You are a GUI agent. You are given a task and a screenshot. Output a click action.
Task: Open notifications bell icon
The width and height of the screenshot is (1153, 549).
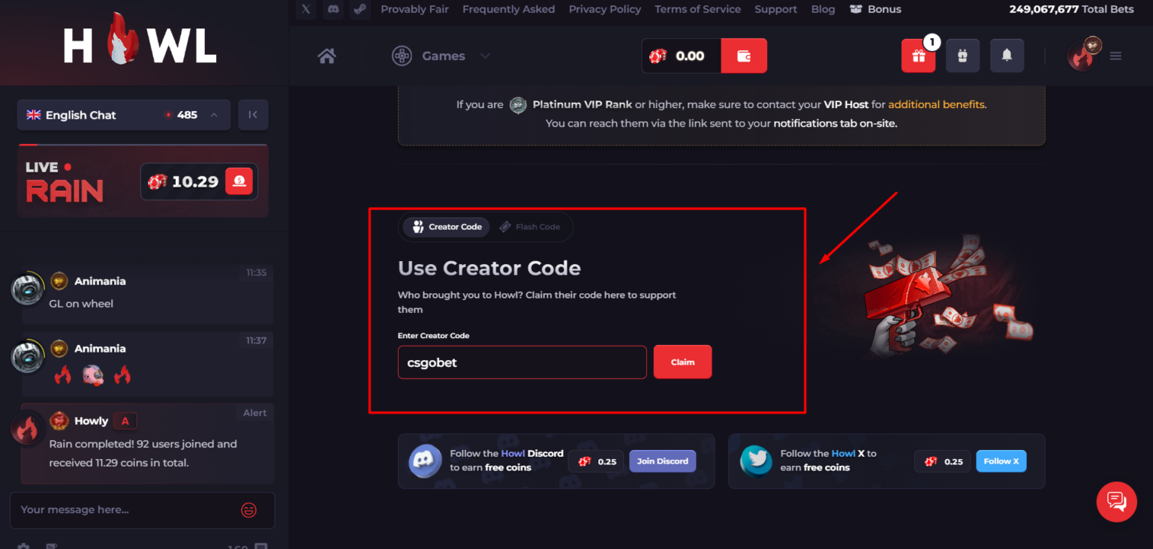[1007, 56]
